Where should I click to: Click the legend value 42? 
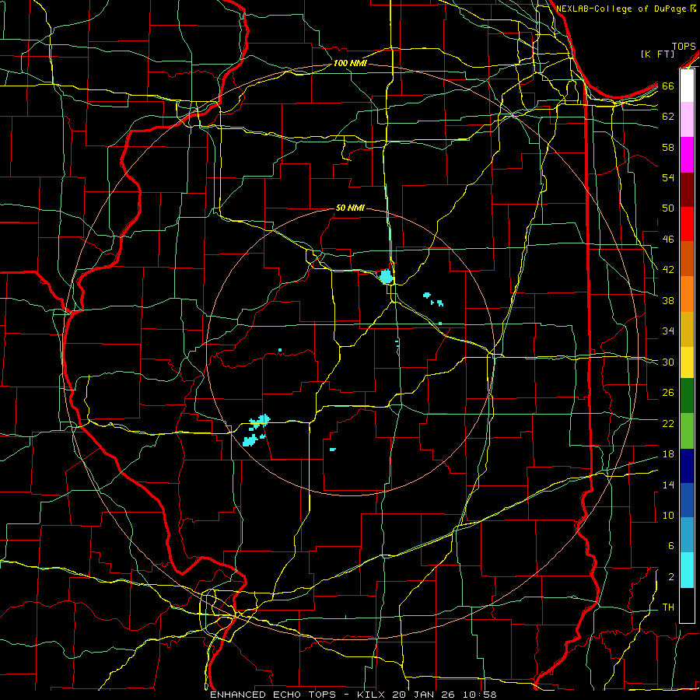[668, 269]
